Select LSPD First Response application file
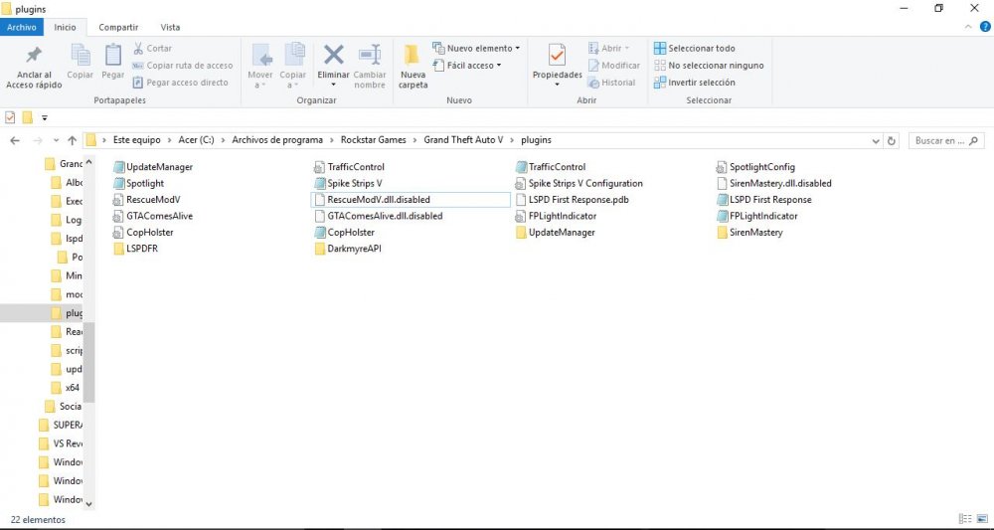The width and height of the screenshot is (994, 530). pyautogui.click(x=763, y=200)
